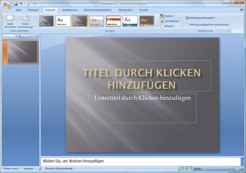
Task: Click the Redo icon in quick access toolbar
Action: (x=28, y=4)
